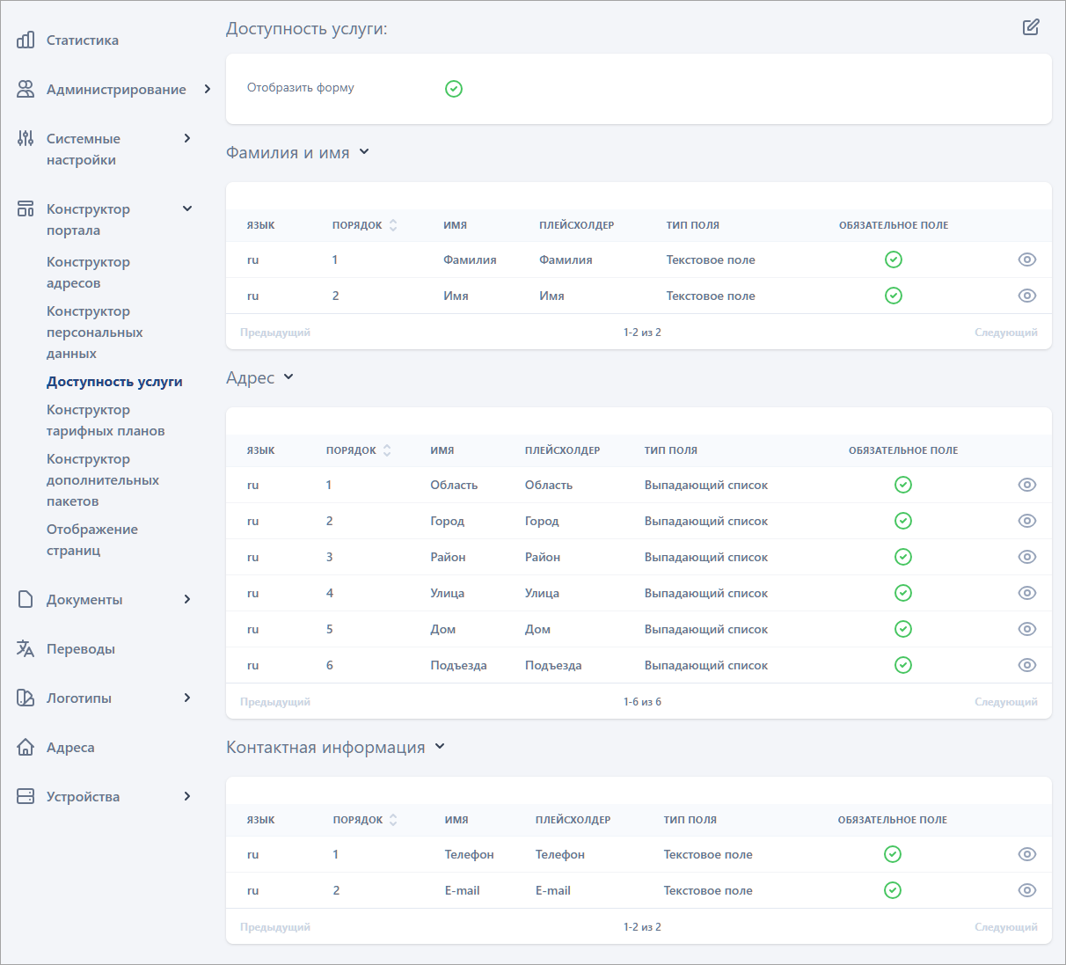Click the Statistics bar chart icon
Image resolution: width=1066 pixels, height=965 pixels.
[x=26, y=40]
